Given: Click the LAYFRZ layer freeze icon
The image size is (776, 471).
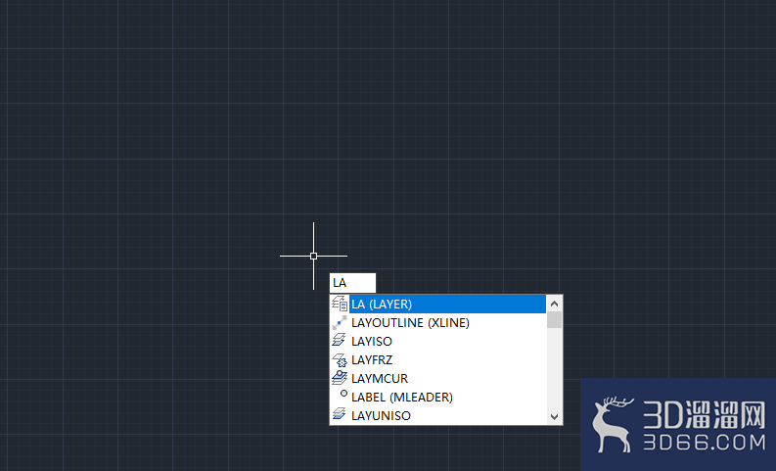Looking at the screenshot, I should 340,359.
